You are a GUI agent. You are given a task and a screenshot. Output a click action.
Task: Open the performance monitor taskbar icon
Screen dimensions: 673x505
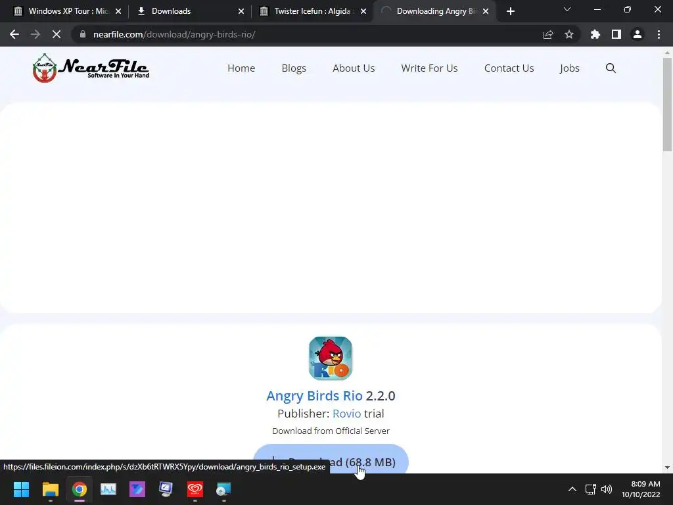coord(108,489)
